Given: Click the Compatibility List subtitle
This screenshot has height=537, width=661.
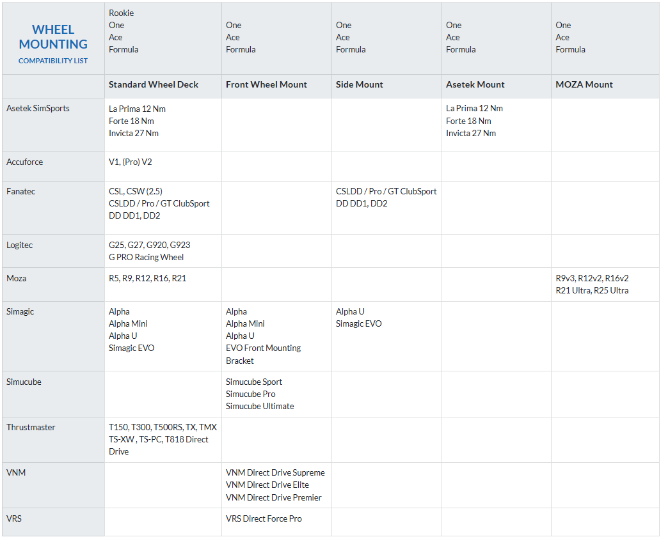Looking at the screenshot, I should (x=53, y=61).
